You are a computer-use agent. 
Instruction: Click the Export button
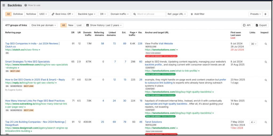(261, 25)
